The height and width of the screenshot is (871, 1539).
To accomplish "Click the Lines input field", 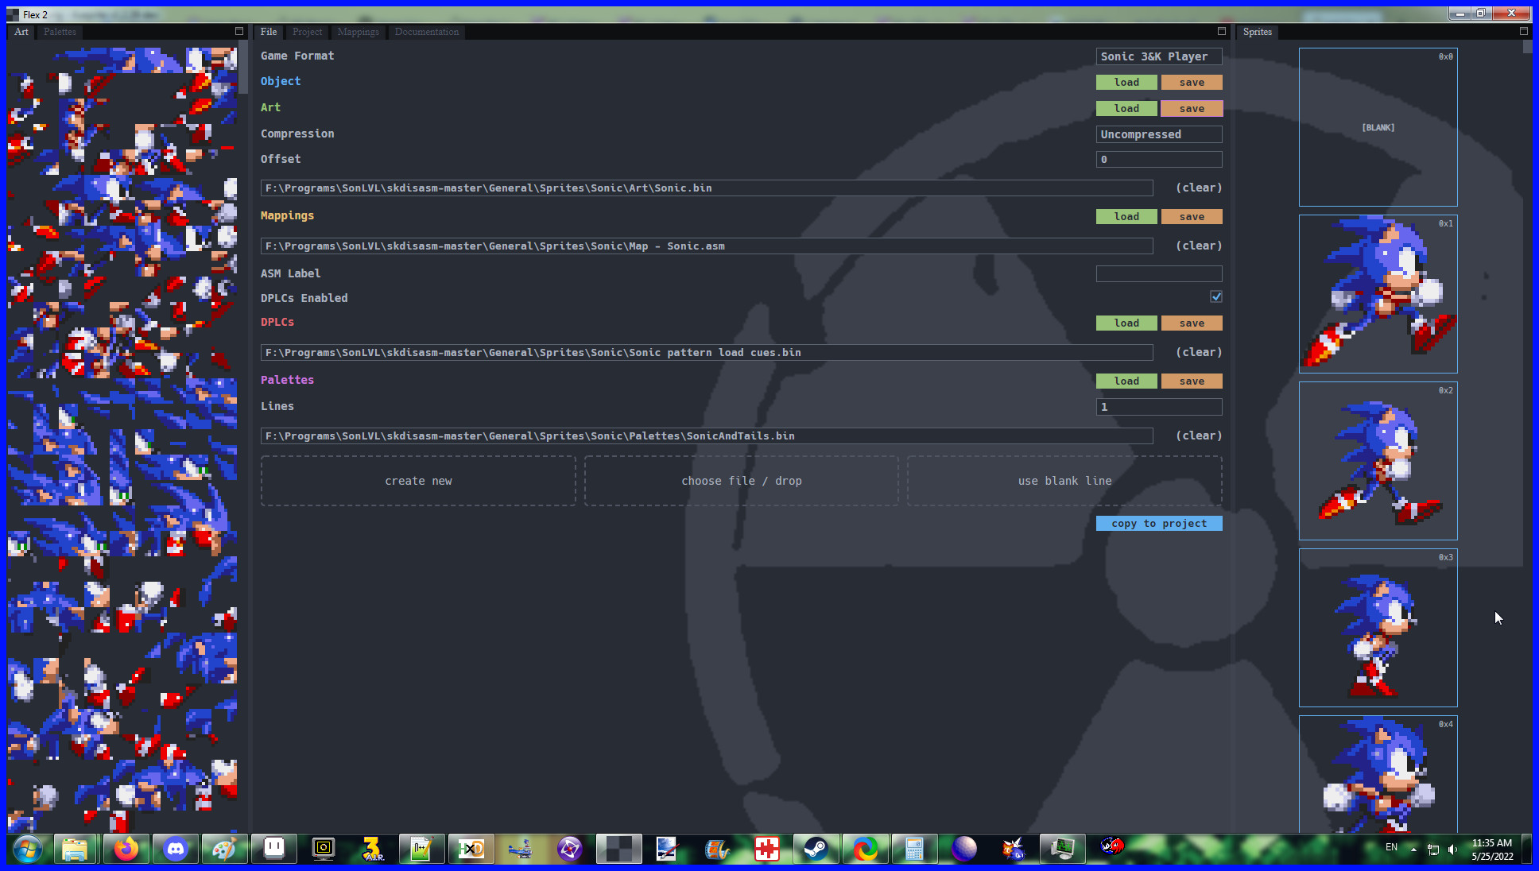I will click(x=1159, y=407).
